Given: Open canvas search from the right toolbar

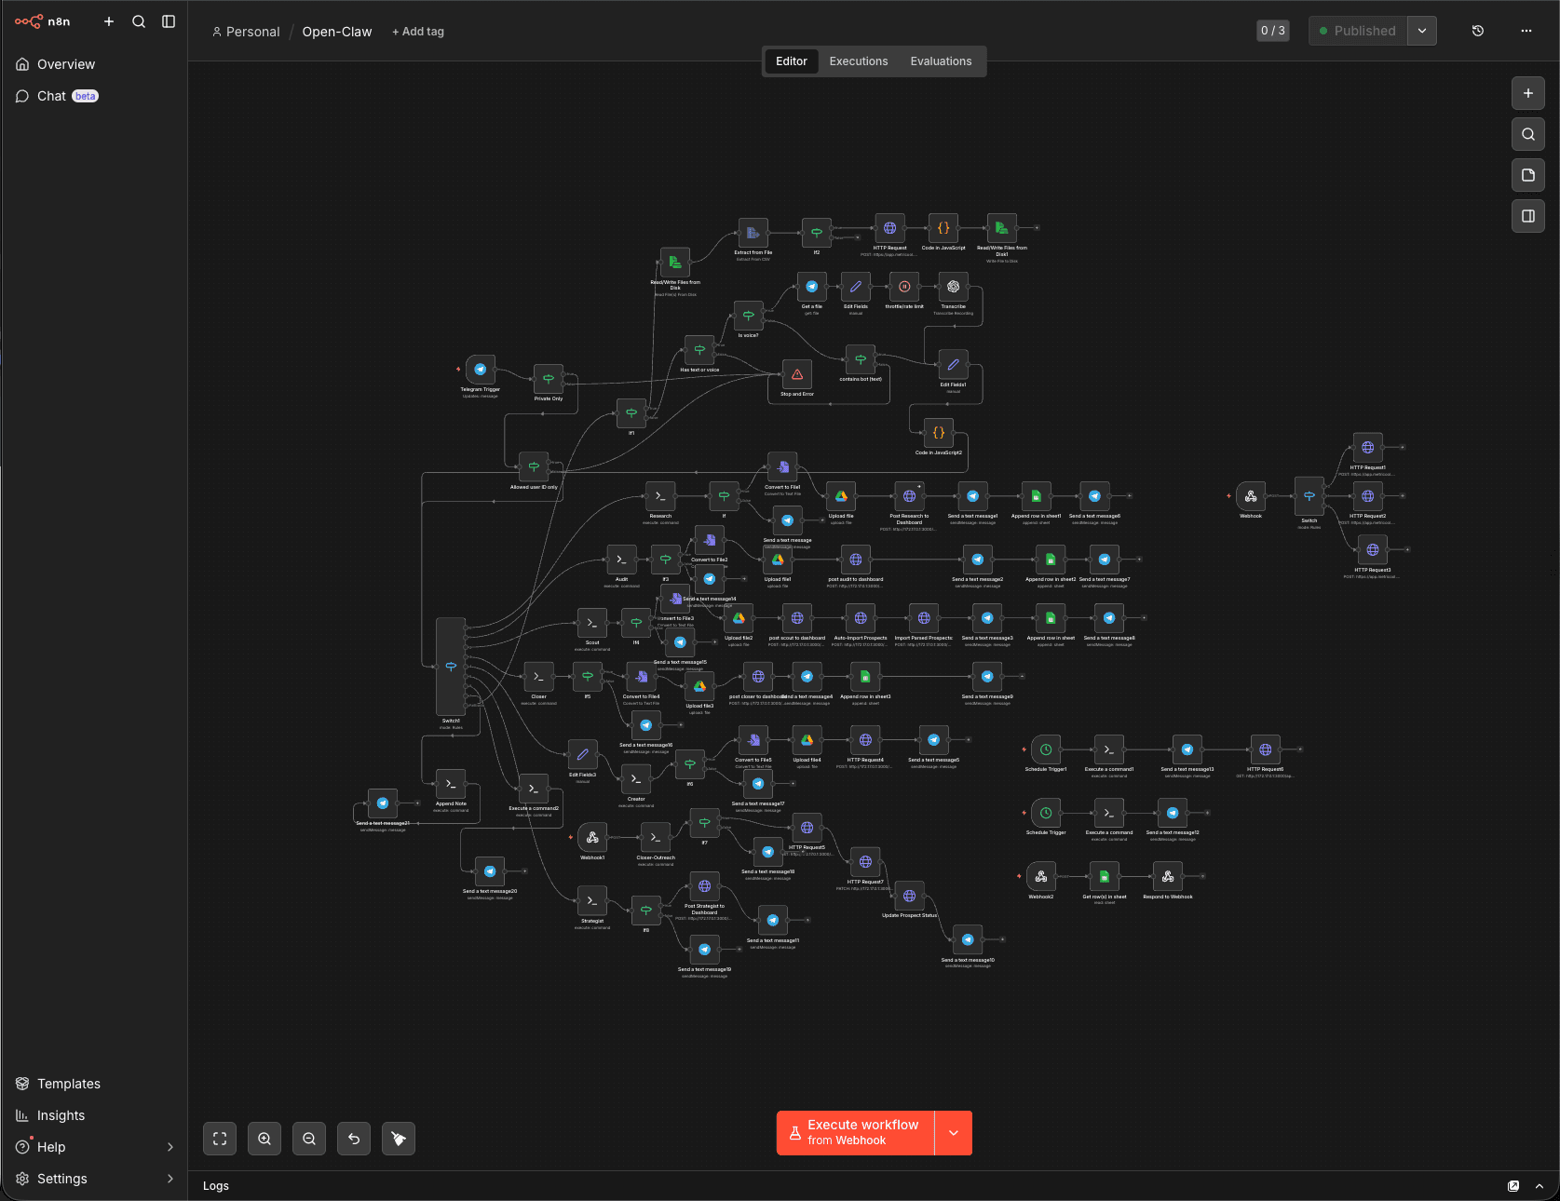Looking at the screenshot, I should click(x=1527, y=134).
